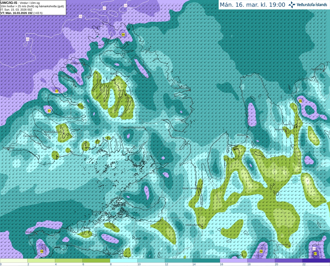Screen dimensions: 330x266
Task: Click the legend tick label 22
Action: (x=304, y=264)
